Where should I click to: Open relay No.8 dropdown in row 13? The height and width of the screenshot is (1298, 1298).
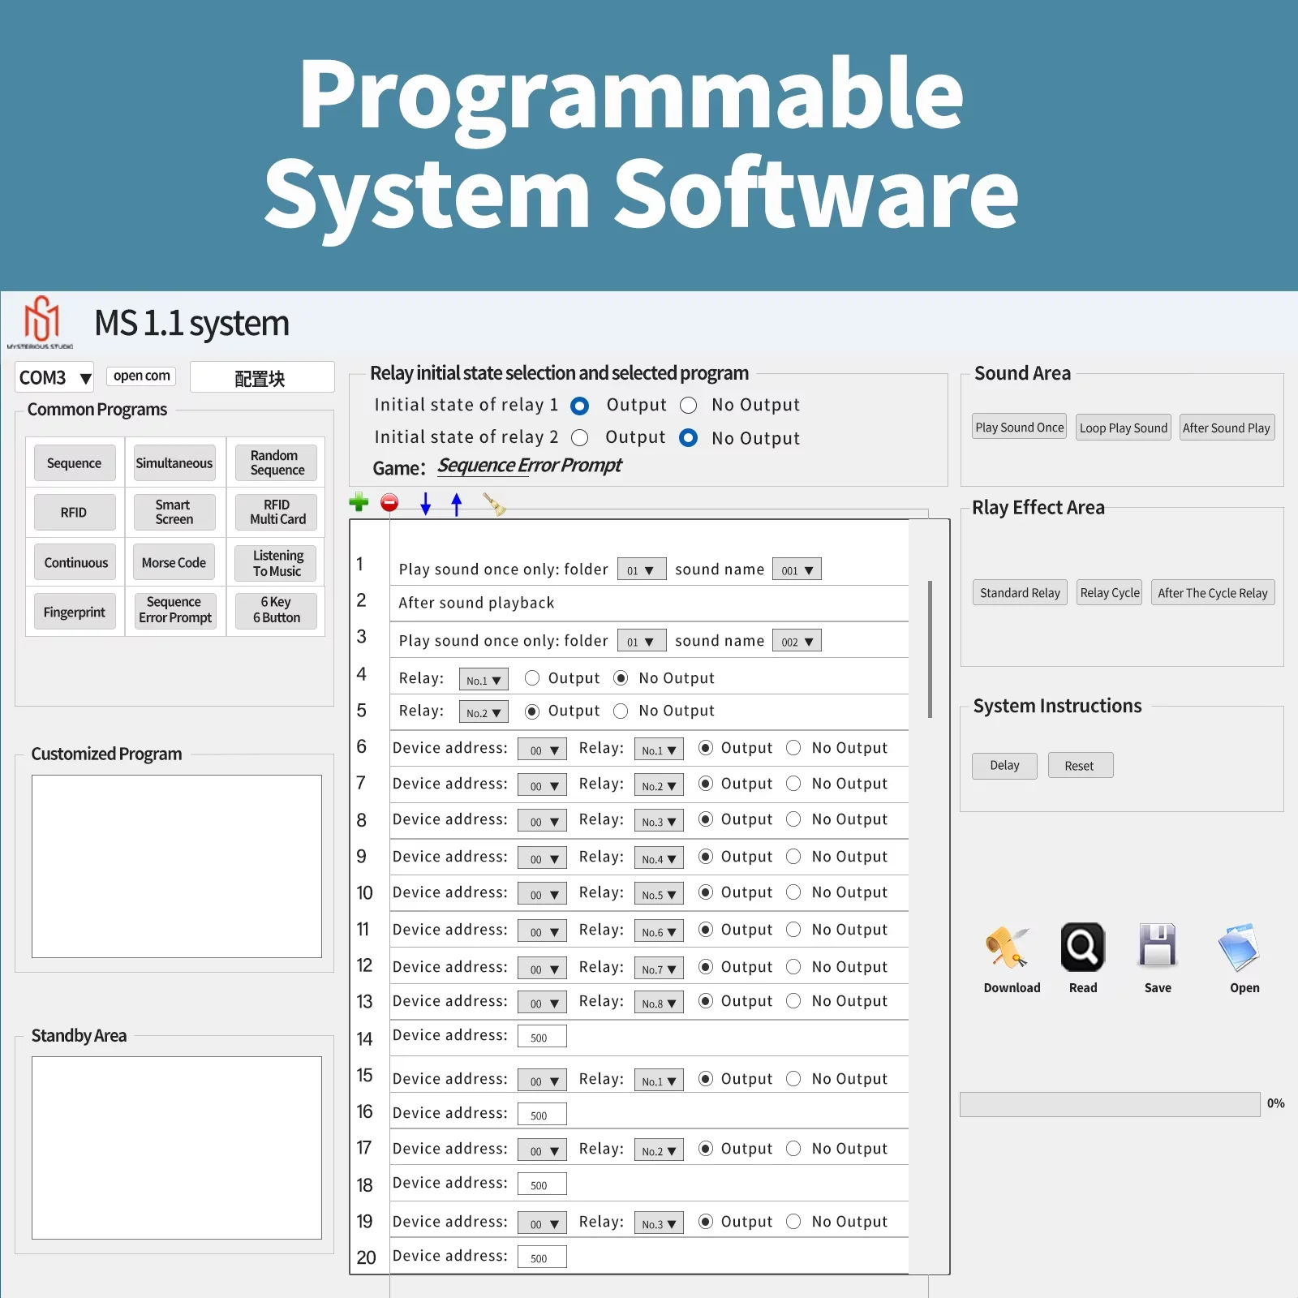659,1003
